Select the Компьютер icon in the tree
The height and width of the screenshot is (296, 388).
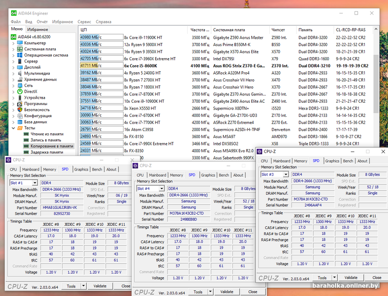(20, 43)
